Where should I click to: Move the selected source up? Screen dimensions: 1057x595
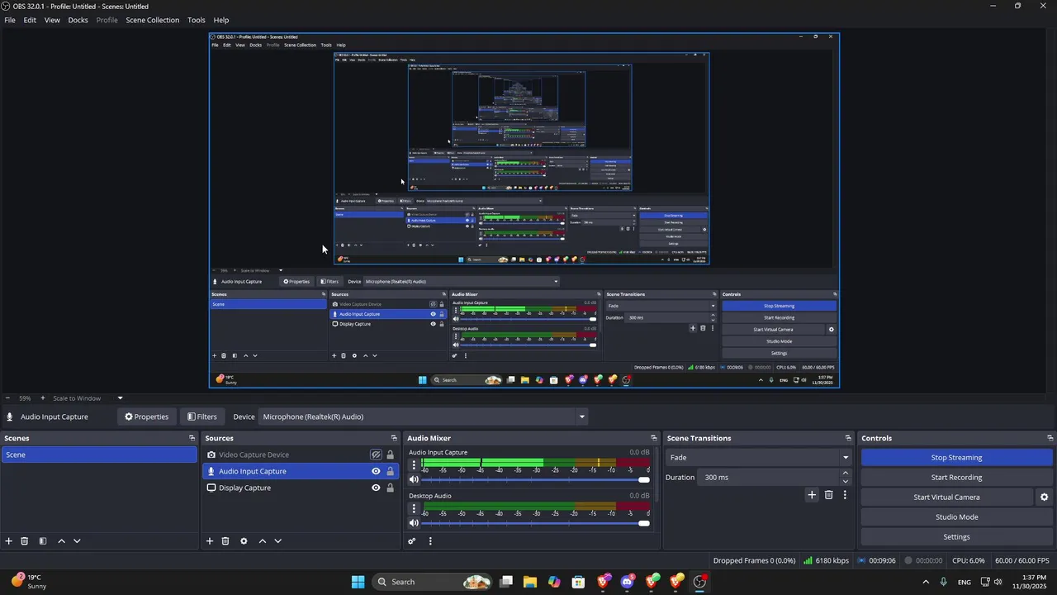pos(263,541)
